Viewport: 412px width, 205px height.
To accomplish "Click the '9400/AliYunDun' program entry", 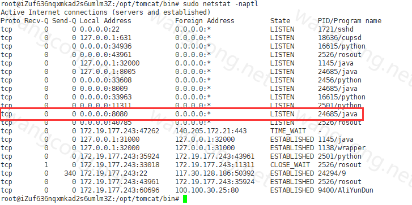I will coord(346,190).
